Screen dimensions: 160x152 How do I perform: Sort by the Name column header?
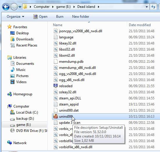[58, 25]
